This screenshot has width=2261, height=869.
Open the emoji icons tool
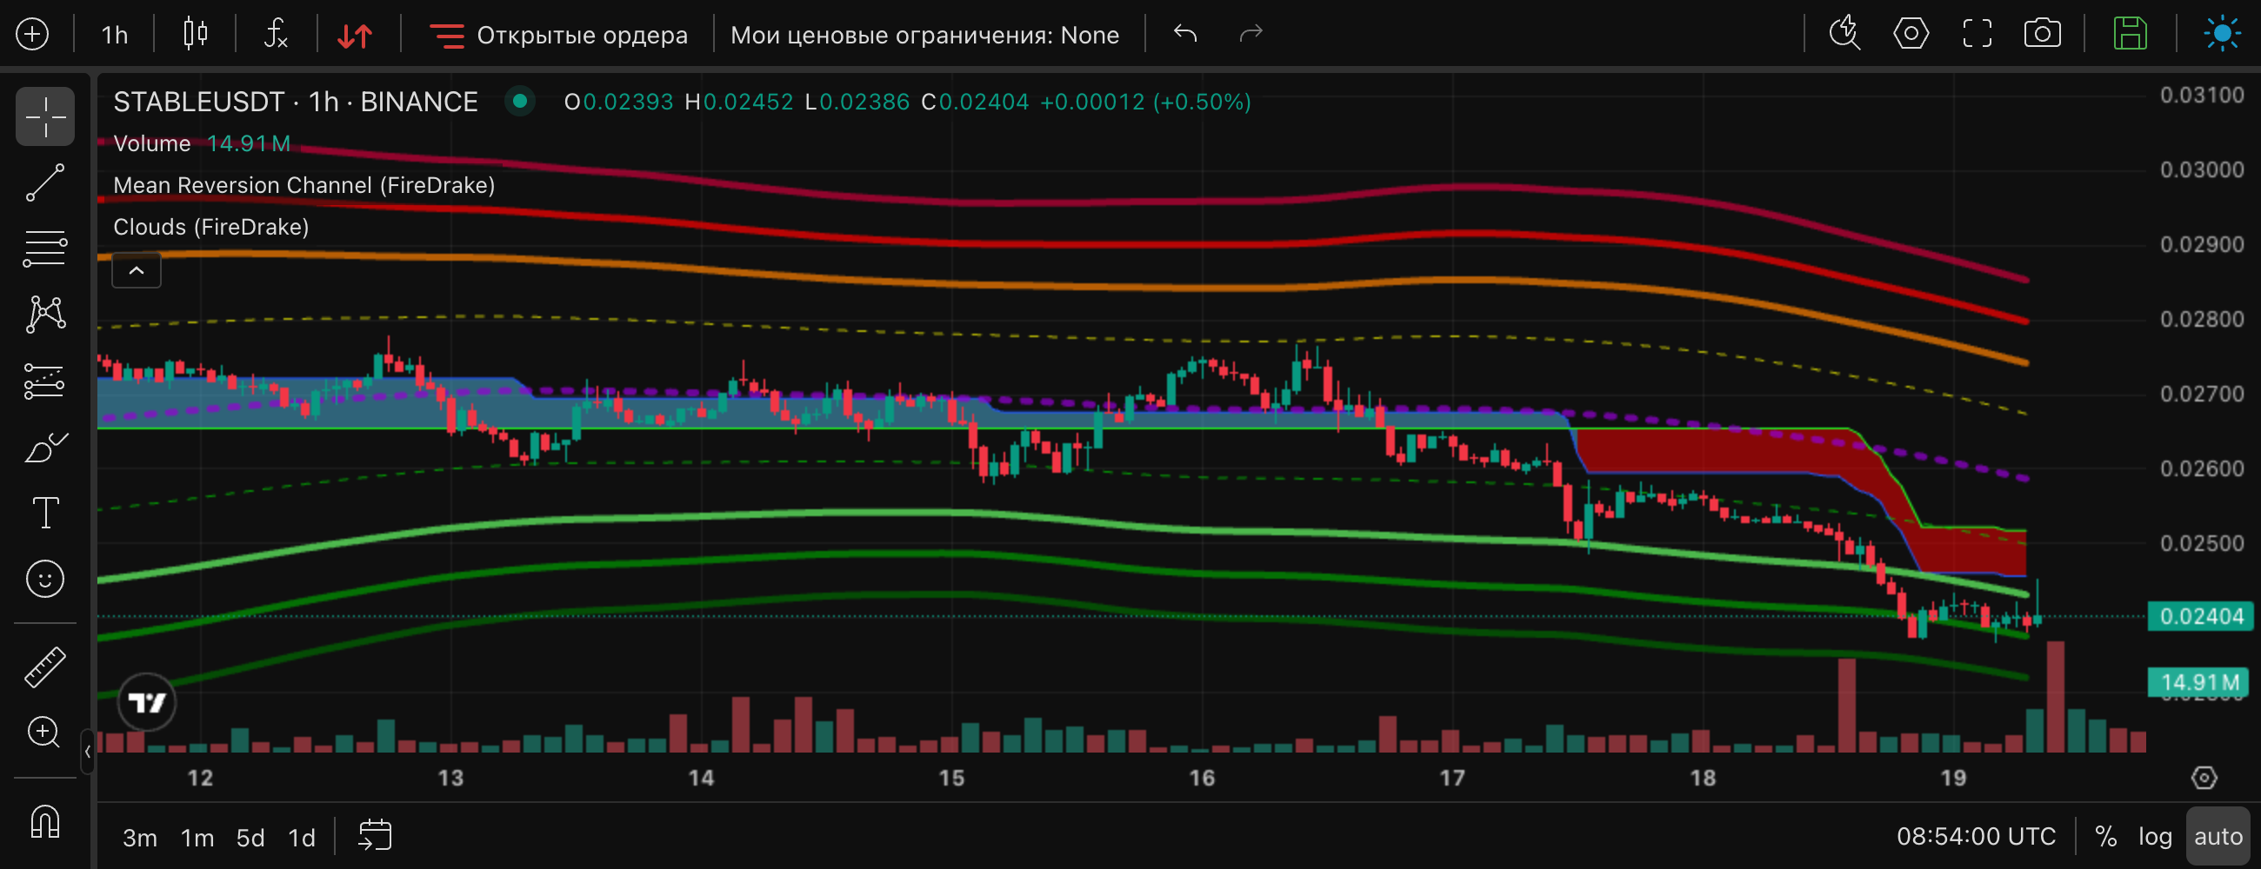coord(44,579)
